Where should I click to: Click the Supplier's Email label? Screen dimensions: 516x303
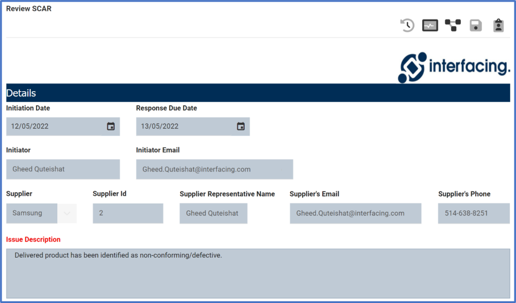314,194
